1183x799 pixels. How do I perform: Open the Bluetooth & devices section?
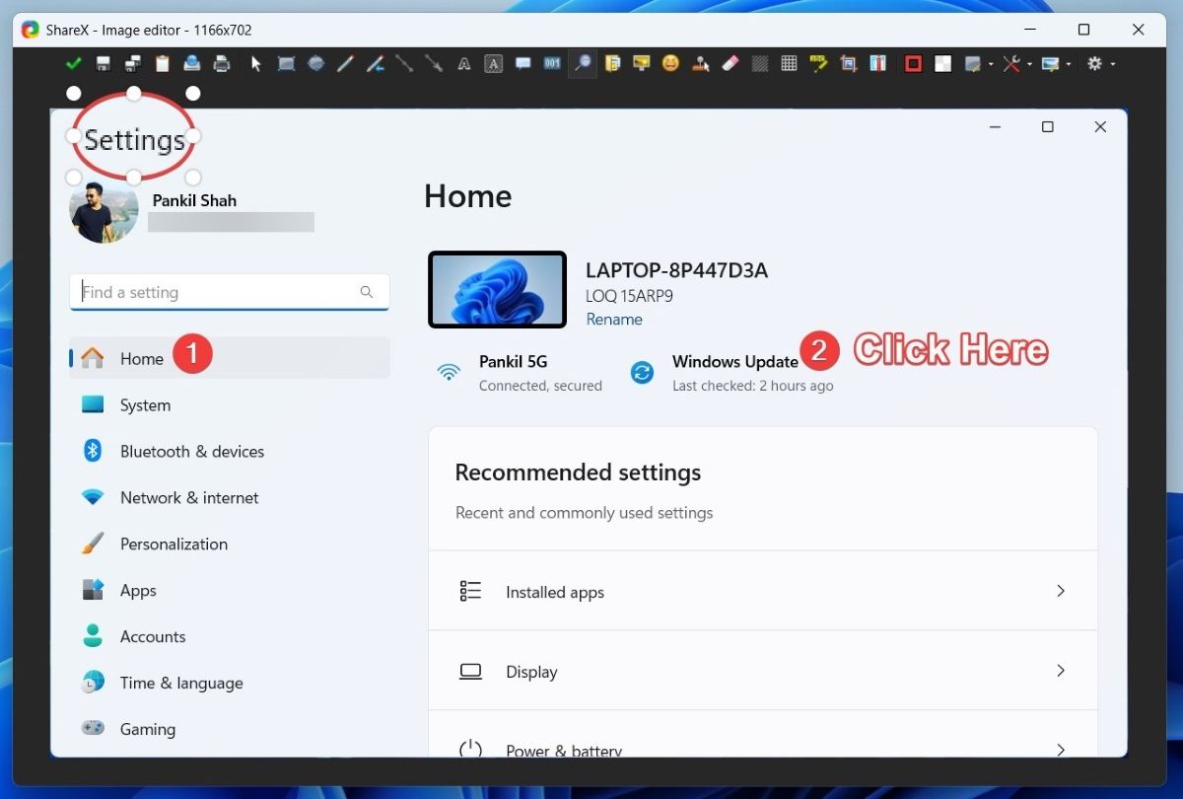click(191, 451)
